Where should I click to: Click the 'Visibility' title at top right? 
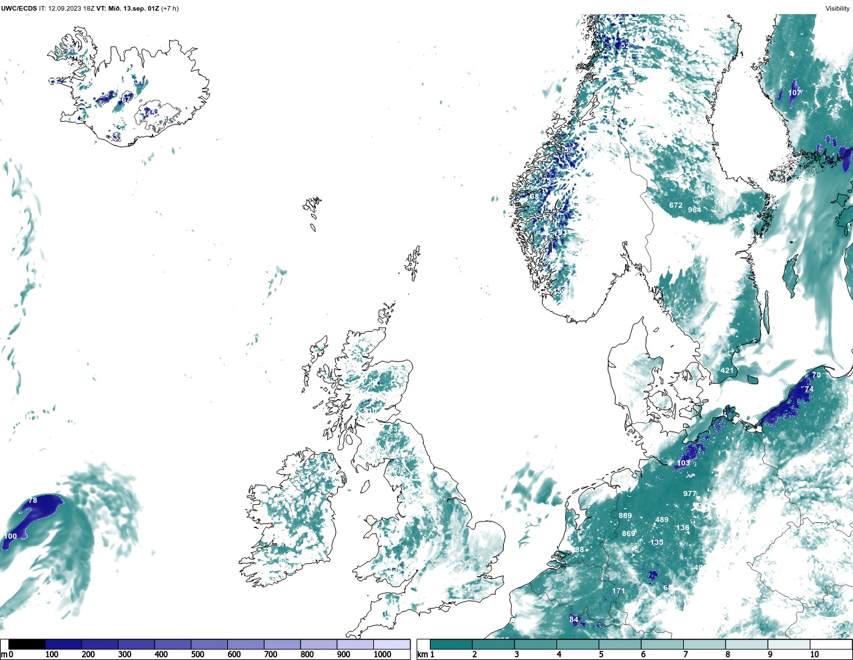point(838,9)
